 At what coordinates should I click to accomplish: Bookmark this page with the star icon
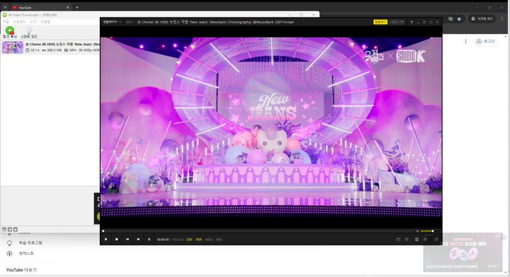point(459,19)
